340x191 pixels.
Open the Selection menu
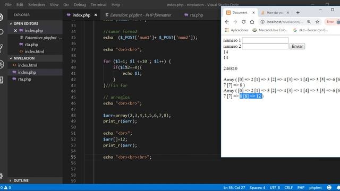pyautogui.click(x=36, y=5)
